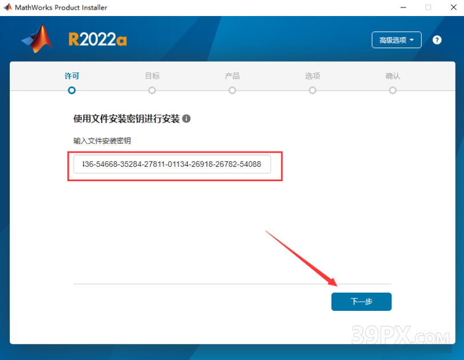Viewport: 464px width, 360px height.
Task: Click progress circle under 许可
Action: [71, 90]
